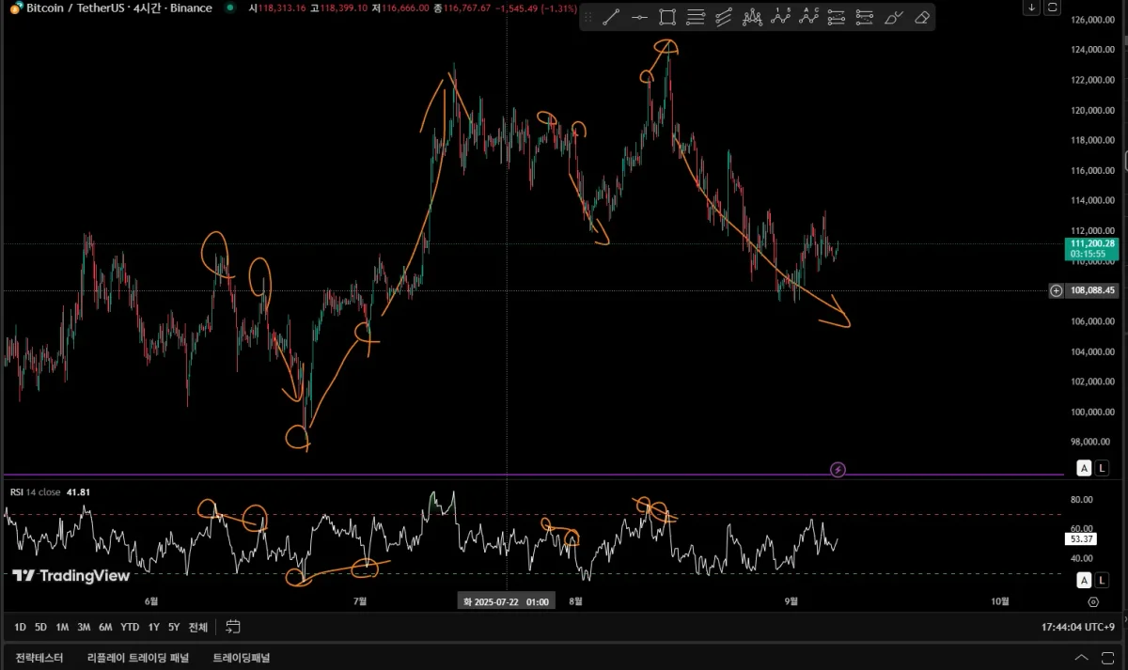
Task: Open time axis settings gear
Action: 1093,601
